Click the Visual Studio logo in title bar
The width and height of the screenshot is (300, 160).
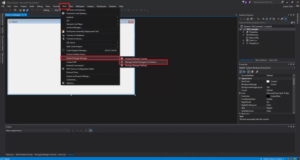click(x=3, y=2)
